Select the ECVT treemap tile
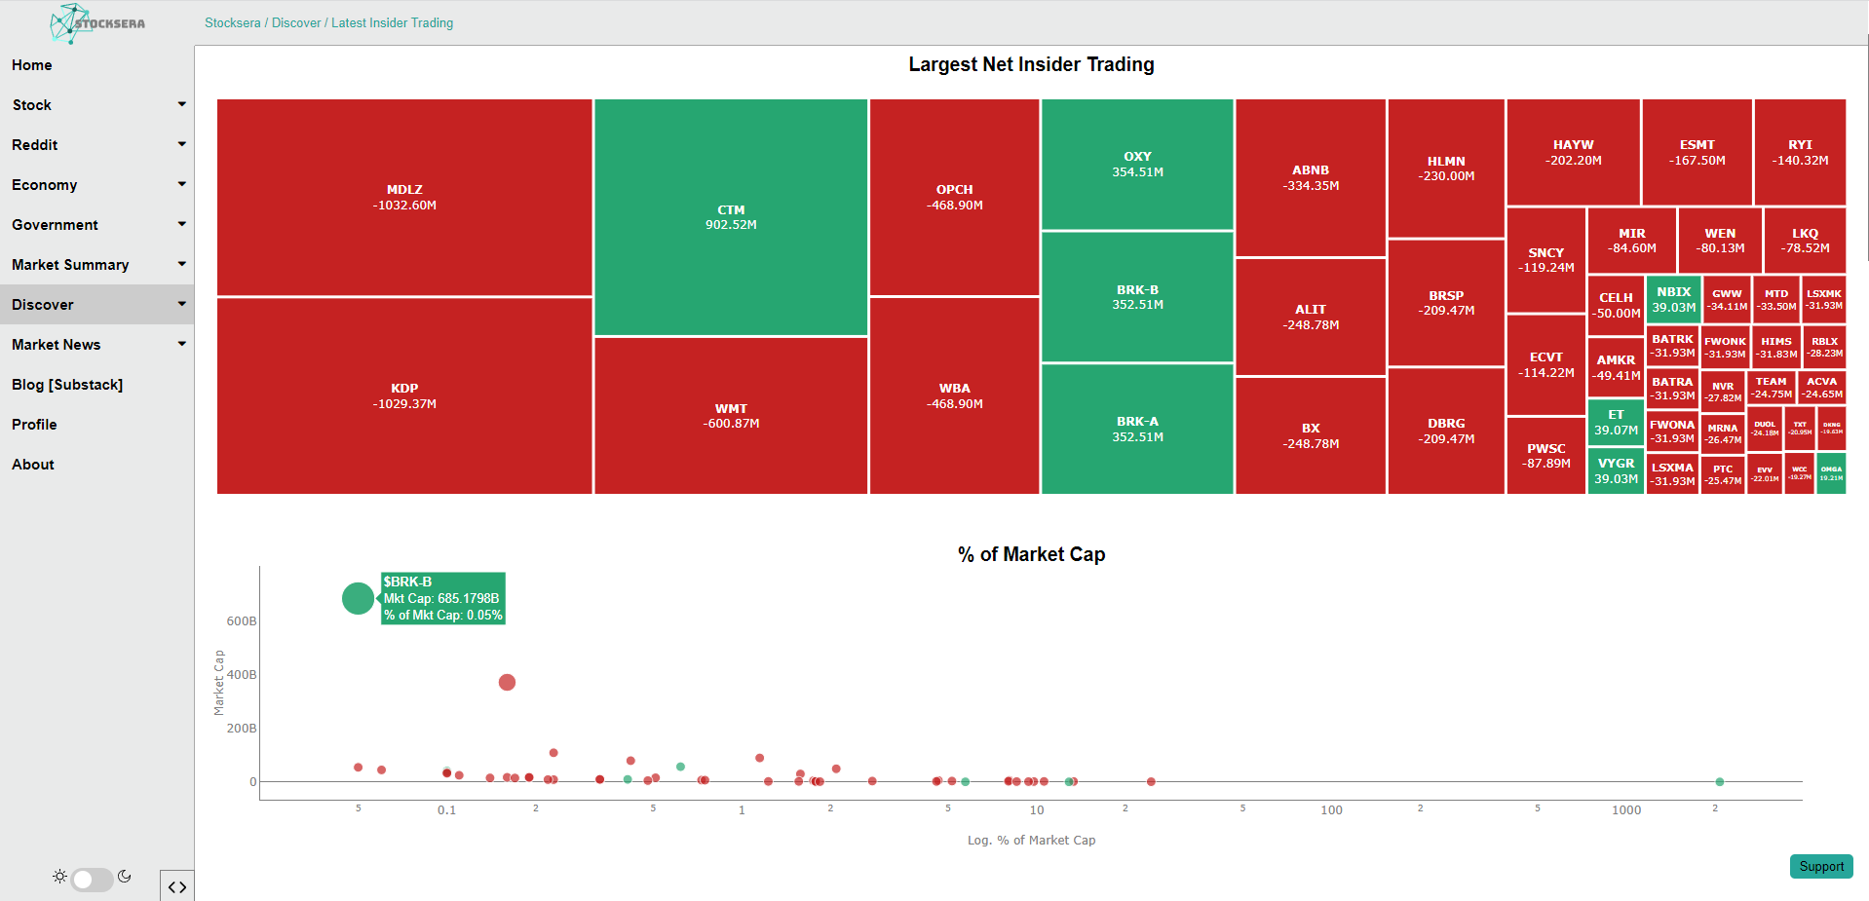The image size is (1869, 901). 1545,364
